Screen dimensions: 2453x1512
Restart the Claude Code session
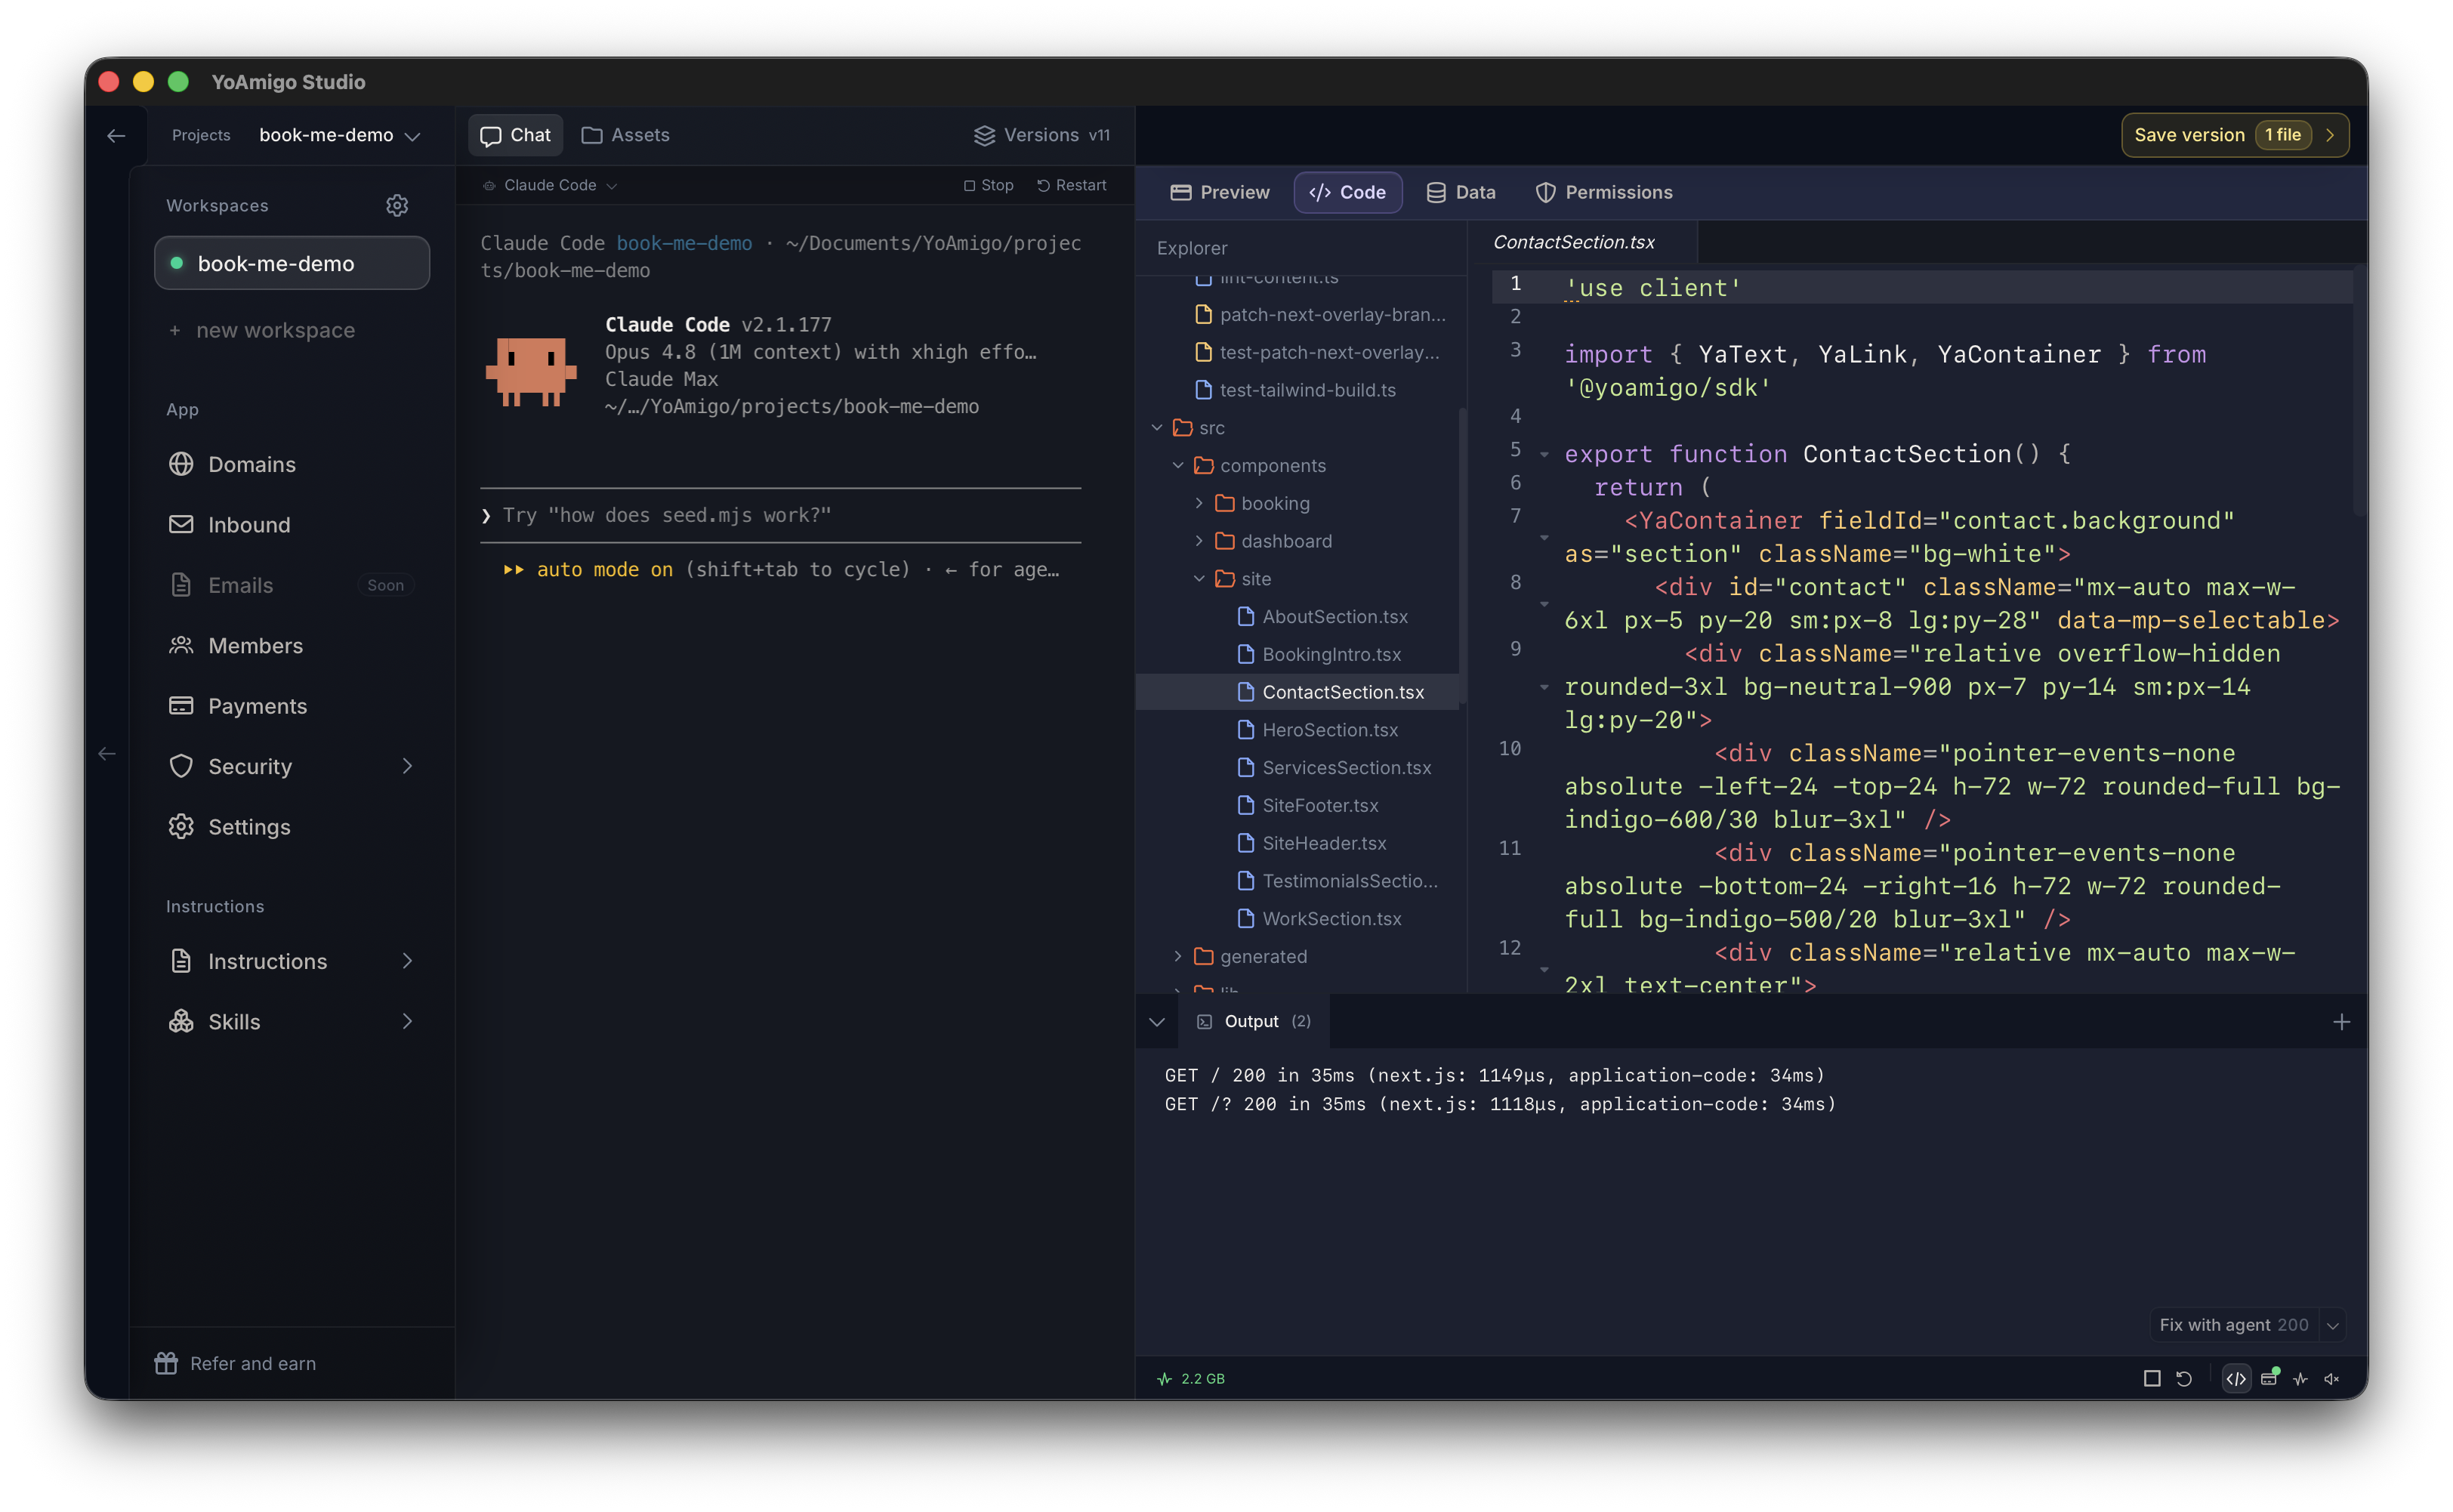[x=1071, y=185]
